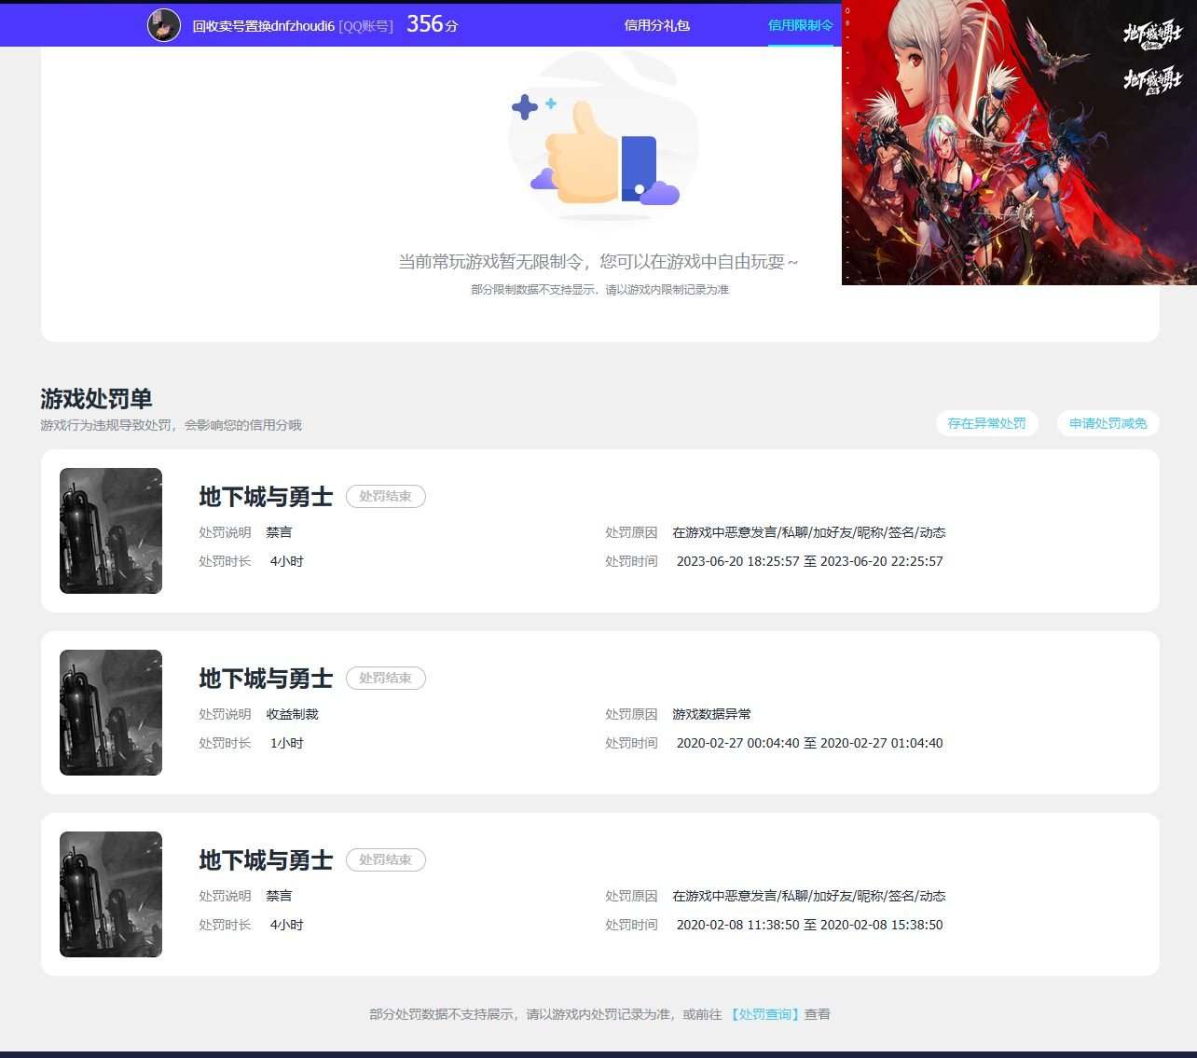Switch to the 信用限制令 tab
The width and height of the screenshot is (1197, 1058).
coord(801,25)
